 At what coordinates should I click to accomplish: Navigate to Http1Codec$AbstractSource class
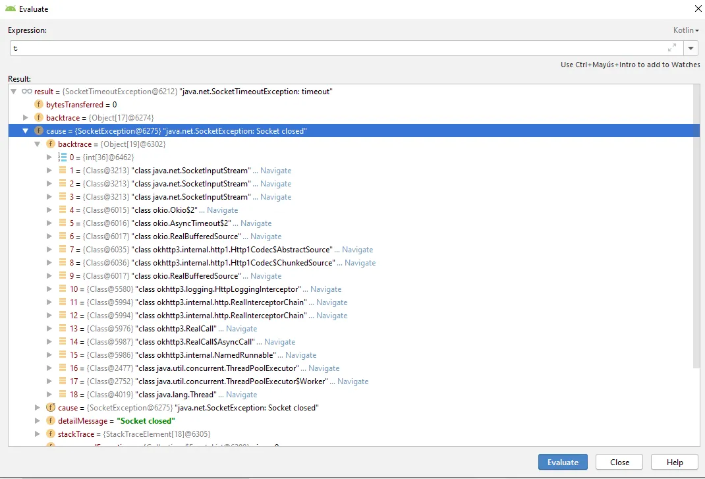click(x=358, y=250)
